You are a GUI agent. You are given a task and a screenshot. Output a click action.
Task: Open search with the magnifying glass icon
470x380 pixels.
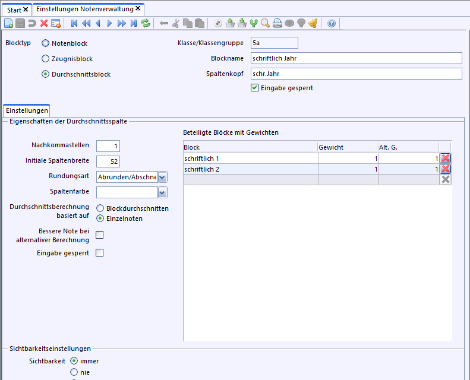266,23
